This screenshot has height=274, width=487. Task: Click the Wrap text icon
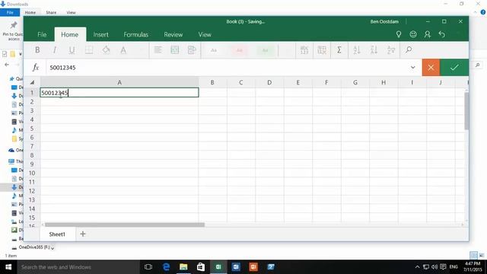pos(192,50)
